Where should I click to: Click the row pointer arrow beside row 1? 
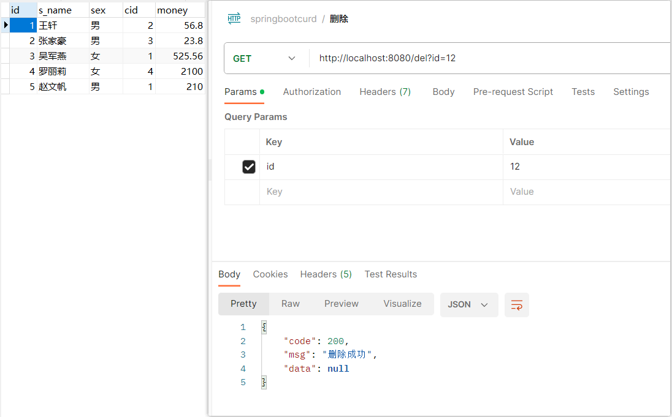[x=6, y=25]
